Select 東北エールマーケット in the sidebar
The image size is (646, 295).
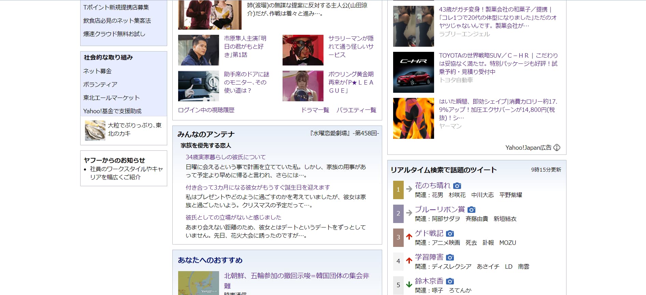pyautogui.click(x=112, y=98)
